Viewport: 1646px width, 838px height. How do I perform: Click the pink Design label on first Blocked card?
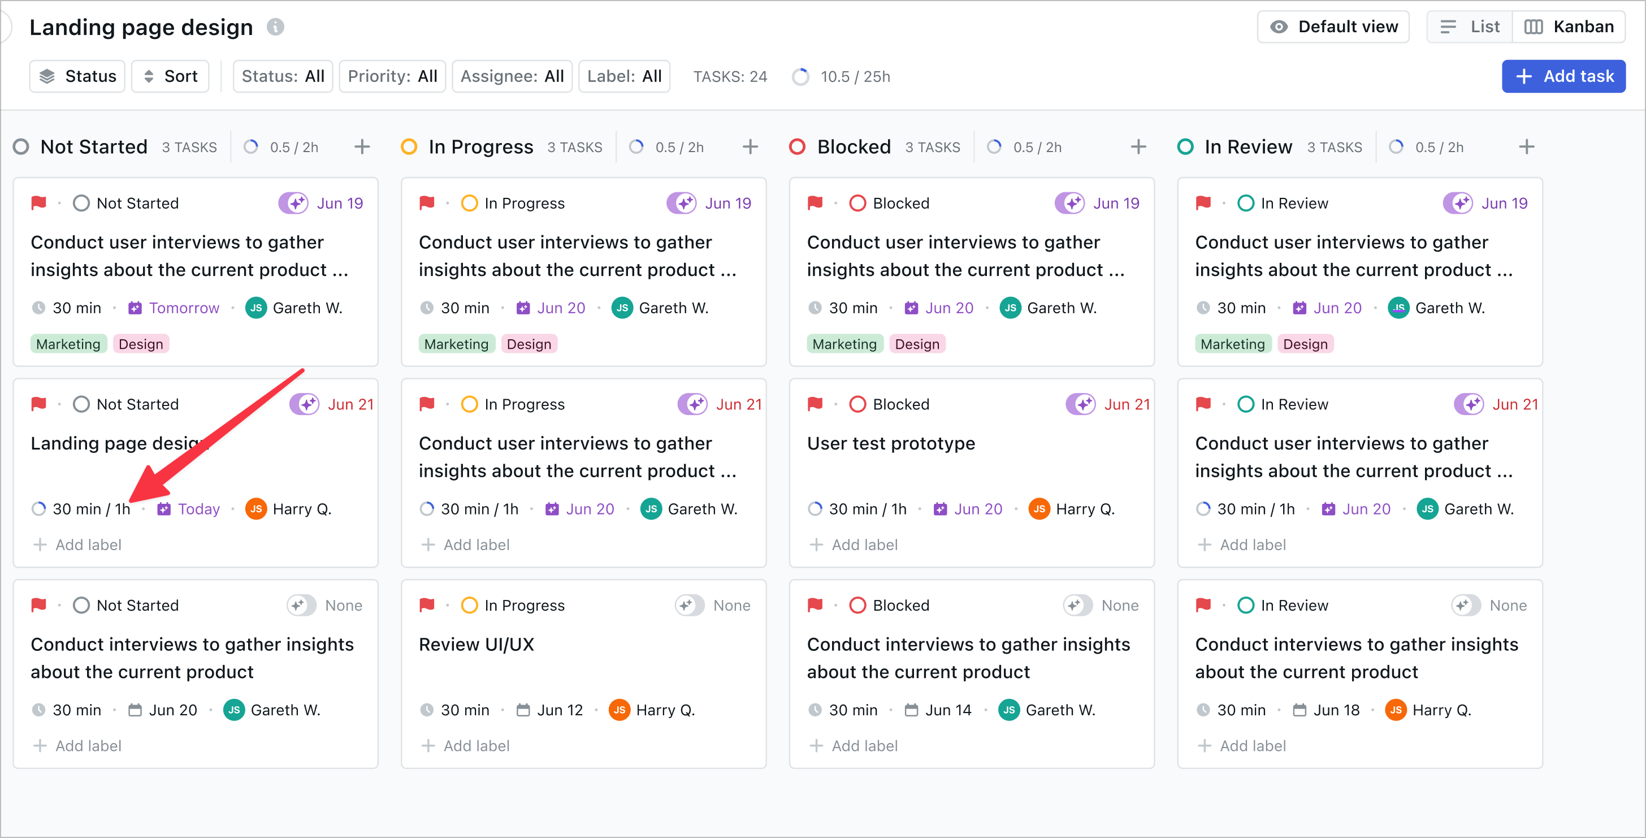917,344
